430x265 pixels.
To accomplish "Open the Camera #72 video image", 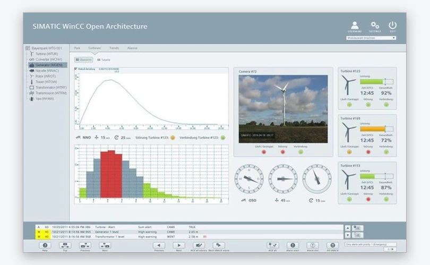I will click(x=283, y=109).
